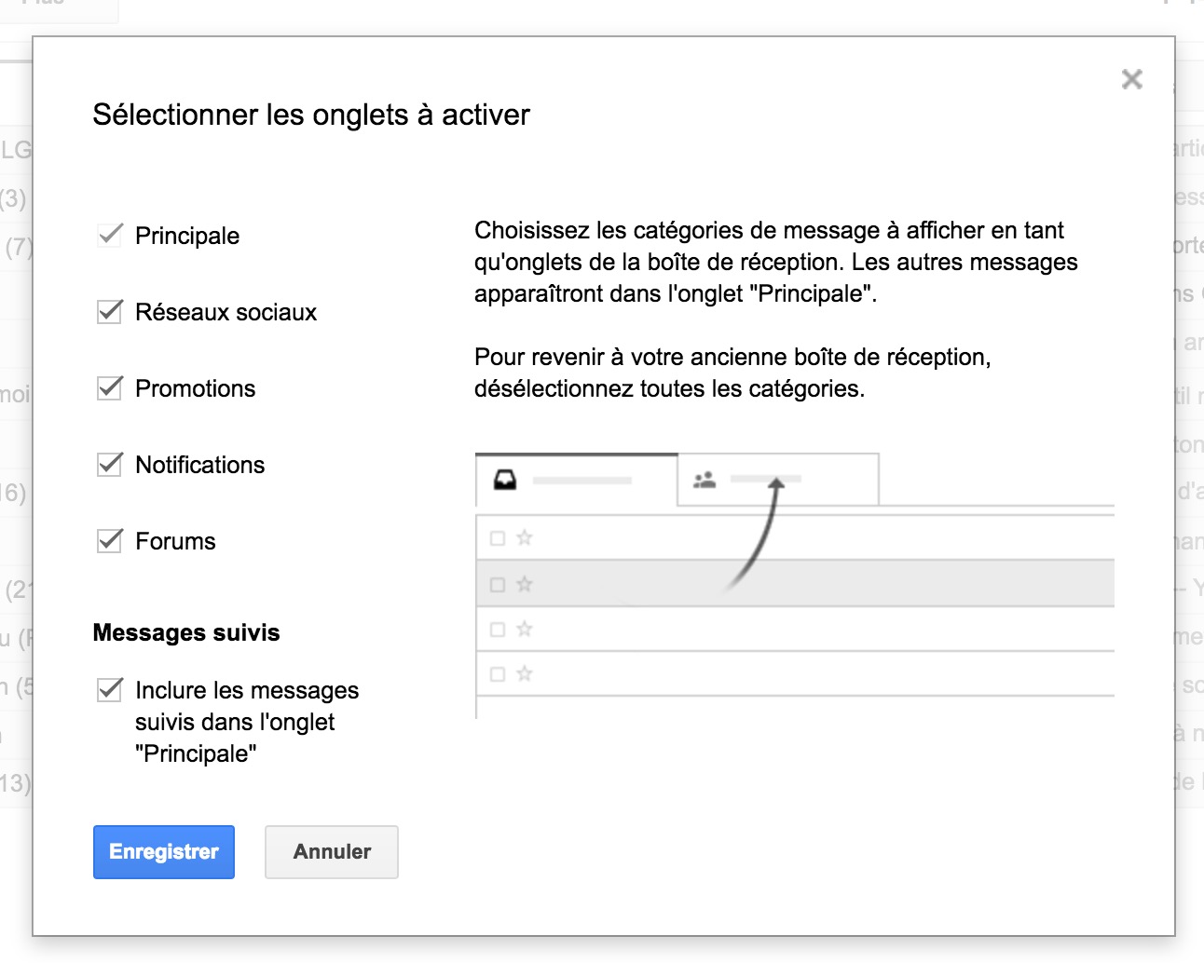Click the inbox tray icon in the preview
The height and width of the screenshot is (963, 1204).
point(505,480)
